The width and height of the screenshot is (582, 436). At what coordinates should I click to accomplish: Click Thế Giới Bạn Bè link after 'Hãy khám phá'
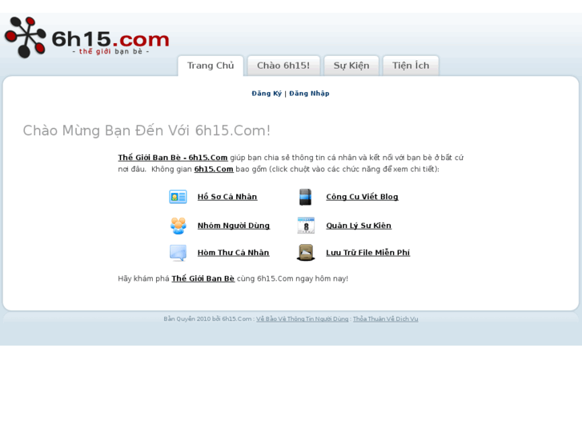point(203,278)
